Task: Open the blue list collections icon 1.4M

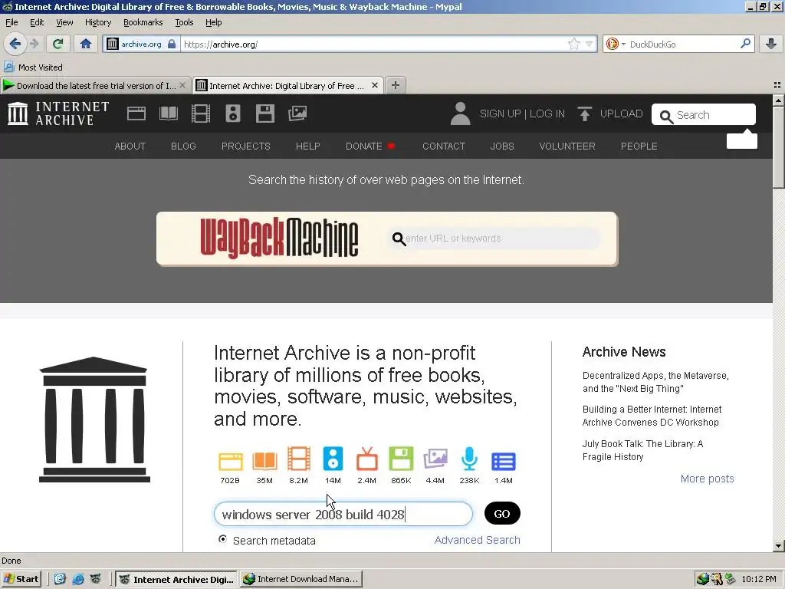Action: [x=503, y=461]
